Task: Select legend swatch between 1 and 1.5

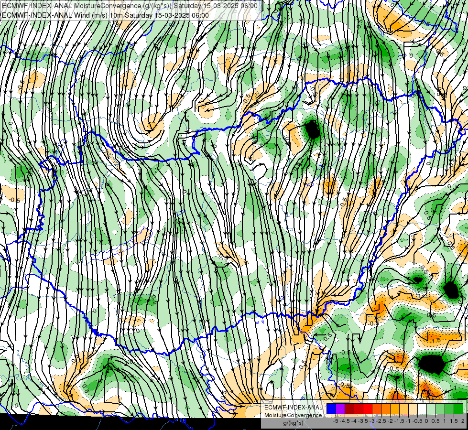Action: pyautogui.click(x=449, y=408)
